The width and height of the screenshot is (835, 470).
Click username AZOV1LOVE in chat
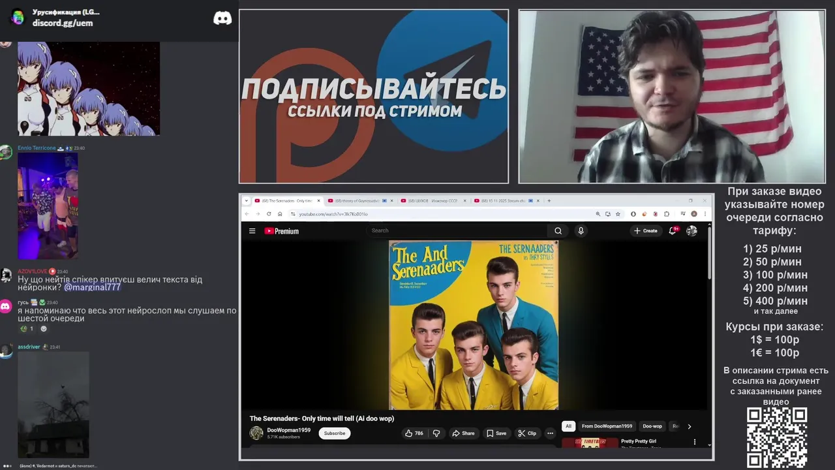pyautogui.click(x=33, y=272)
